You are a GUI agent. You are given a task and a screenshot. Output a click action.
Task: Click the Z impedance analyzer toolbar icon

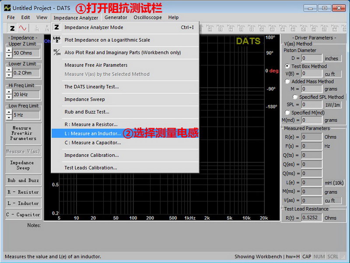click(x=12, y=28)
